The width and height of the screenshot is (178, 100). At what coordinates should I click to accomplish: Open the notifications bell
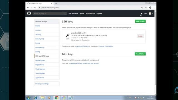[x=142, y=14]
